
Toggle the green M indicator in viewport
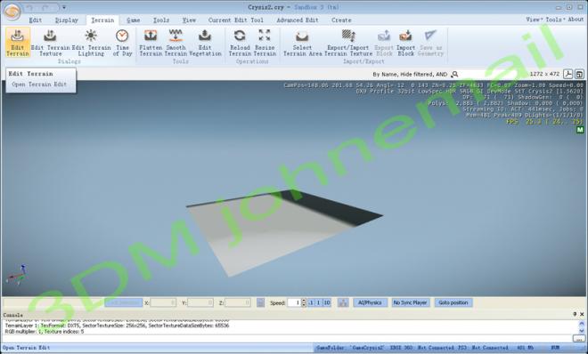coord(580,130)
